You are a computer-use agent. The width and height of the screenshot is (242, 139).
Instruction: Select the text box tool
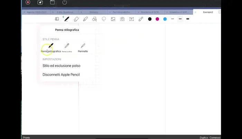tap(131, 19)
